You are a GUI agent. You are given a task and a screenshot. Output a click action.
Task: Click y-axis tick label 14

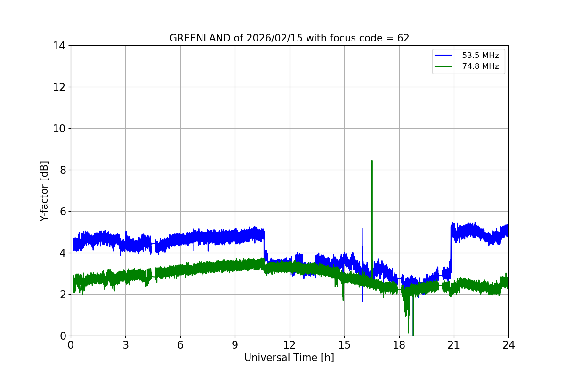point(59,46)
